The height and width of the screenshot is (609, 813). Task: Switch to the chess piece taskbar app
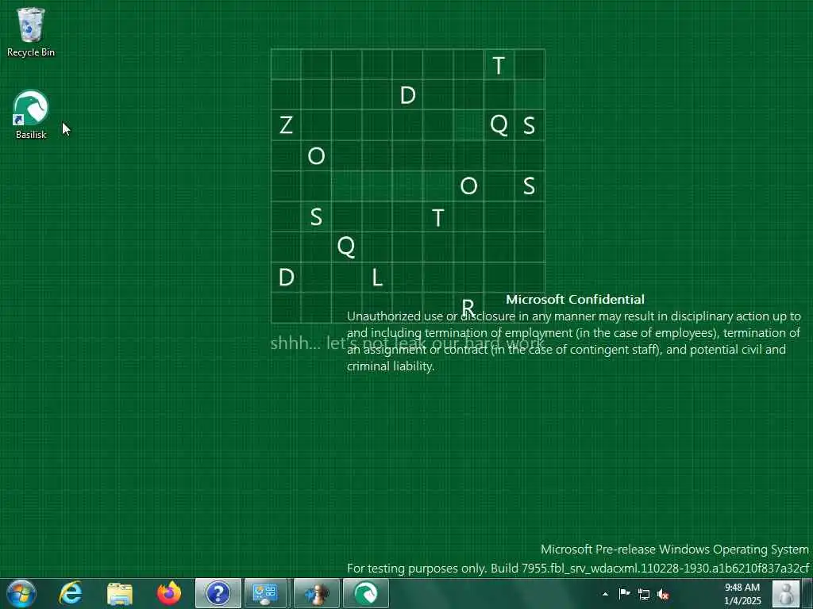pos(316,593)
